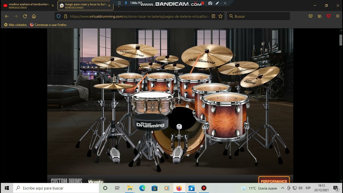This screenshot has height=193, width=343.
Task: Open volume control in tray
Action: pos(300,188)
